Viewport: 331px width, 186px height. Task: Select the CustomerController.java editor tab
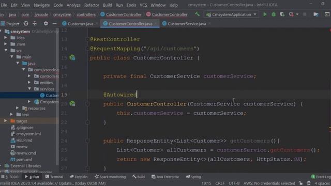click(130, 24)
